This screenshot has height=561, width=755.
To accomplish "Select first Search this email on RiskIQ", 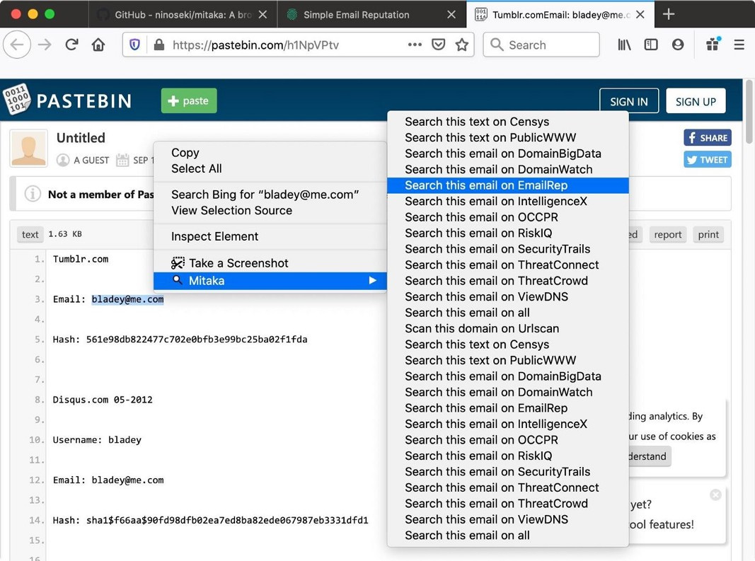I will (x=508, y=233).
